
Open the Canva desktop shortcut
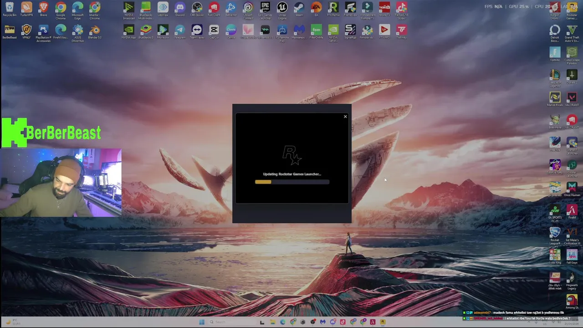[x=231, y=32]
